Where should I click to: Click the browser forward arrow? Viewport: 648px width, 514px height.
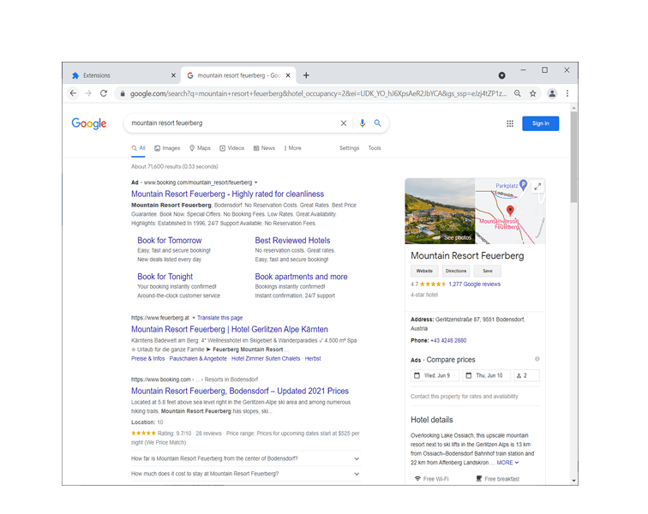pos(88,93)
